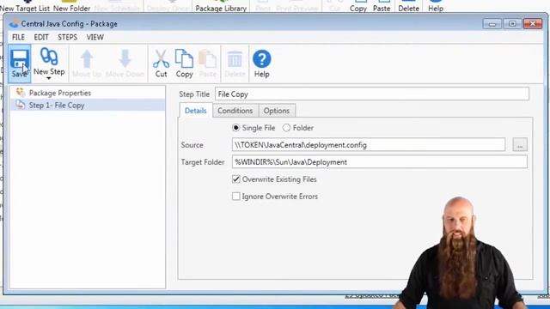Click Delete in main window toolbar
Image resolution: width=550 pixels, height=309 pixels.
pyautogui.click(x=409, y=6)
